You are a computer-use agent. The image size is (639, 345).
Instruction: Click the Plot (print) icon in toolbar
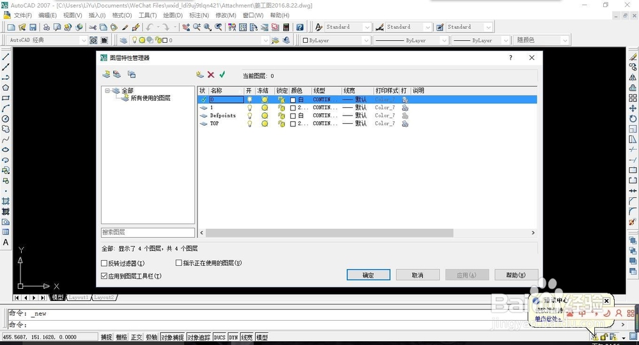tap(47, 27)
